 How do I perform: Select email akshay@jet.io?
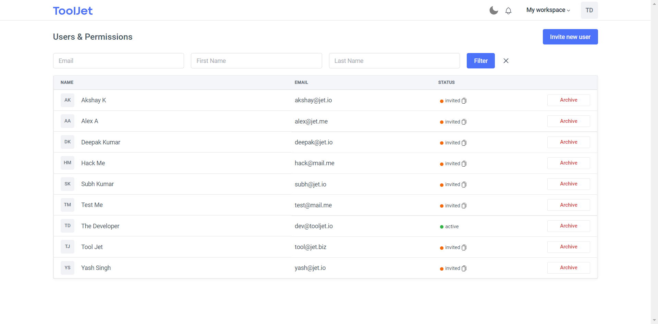(313, 100)
